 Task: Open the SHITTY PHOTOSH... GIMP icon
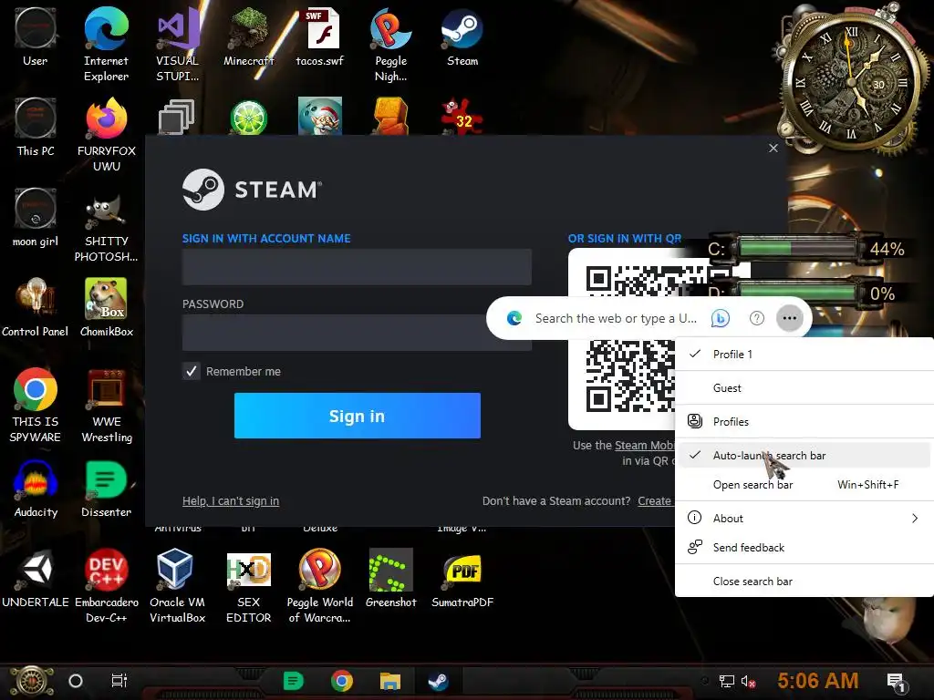[106, 225]
